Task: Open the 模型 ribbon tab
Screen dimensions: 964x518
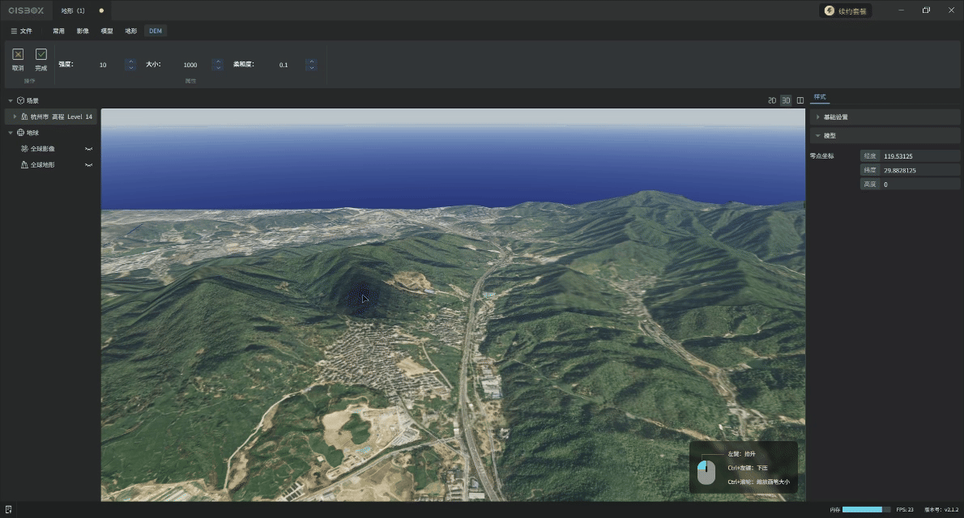Action: [x=106, y=31]
